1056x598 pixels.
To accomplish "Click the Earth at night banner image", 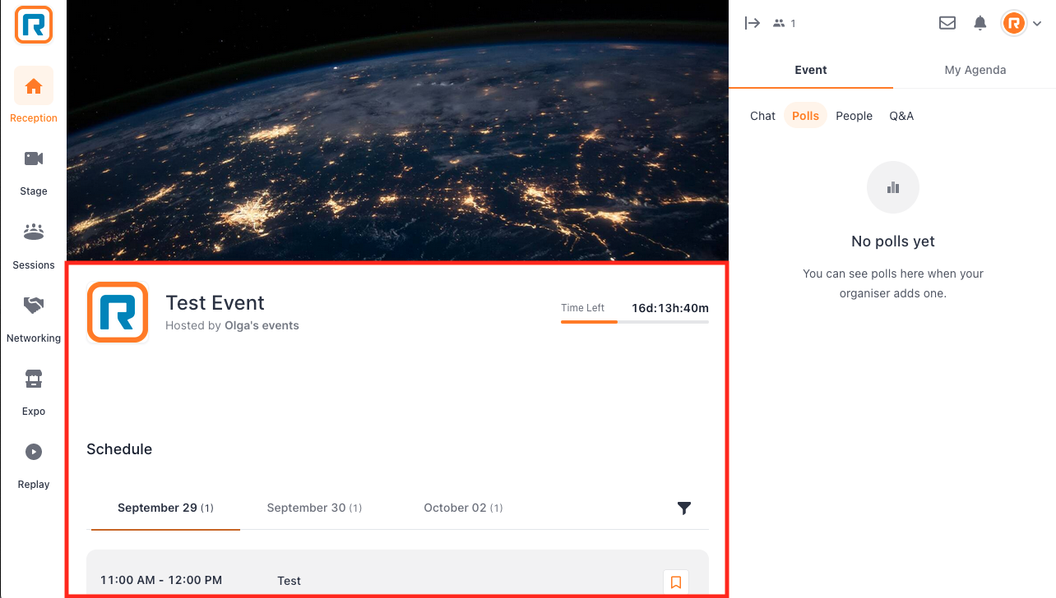I will (397, 130).
